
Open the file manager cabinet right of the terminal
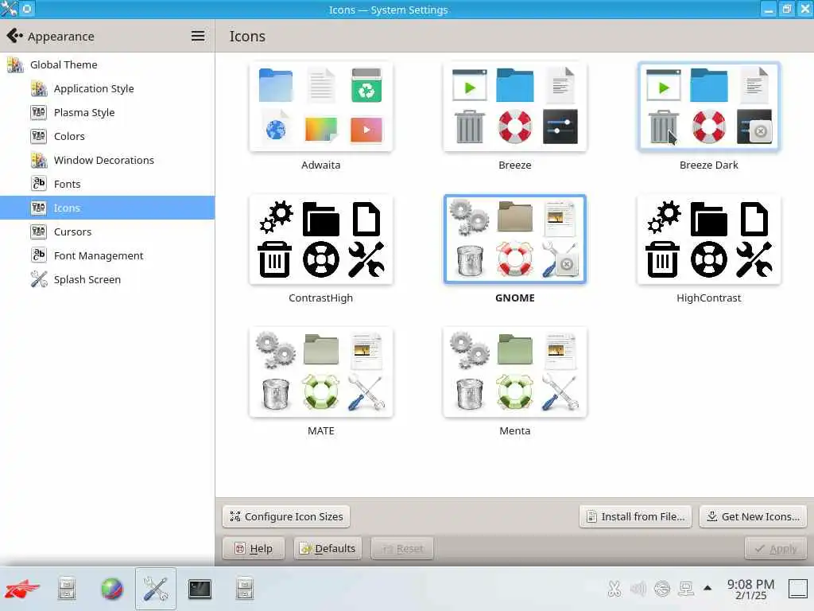click(245, 590)
